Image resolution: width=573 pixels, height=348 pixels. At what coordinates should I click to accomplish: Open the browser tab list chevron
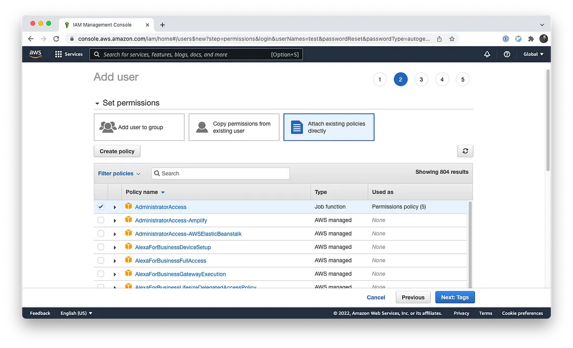click(x=542, y=25)
